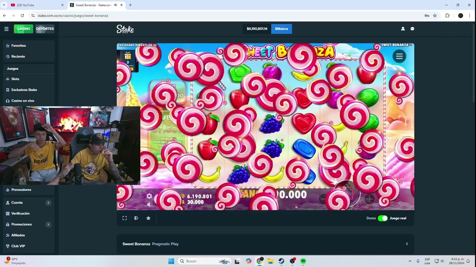Open the user account profile icon
Screen dimensions: 476x267
403,29
